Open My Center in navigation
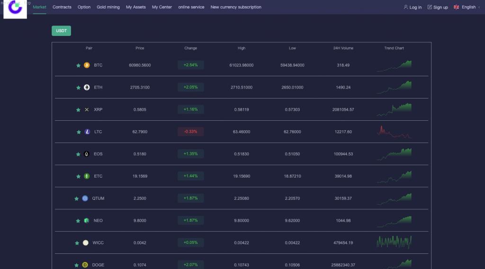Screen dimensions: 485x269 pyautogui.click(x=162, y=7)
